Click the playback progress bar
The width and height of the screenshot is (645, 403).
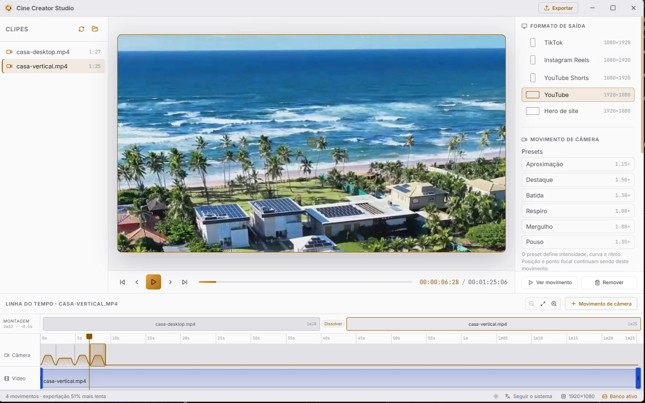(305, 282)
